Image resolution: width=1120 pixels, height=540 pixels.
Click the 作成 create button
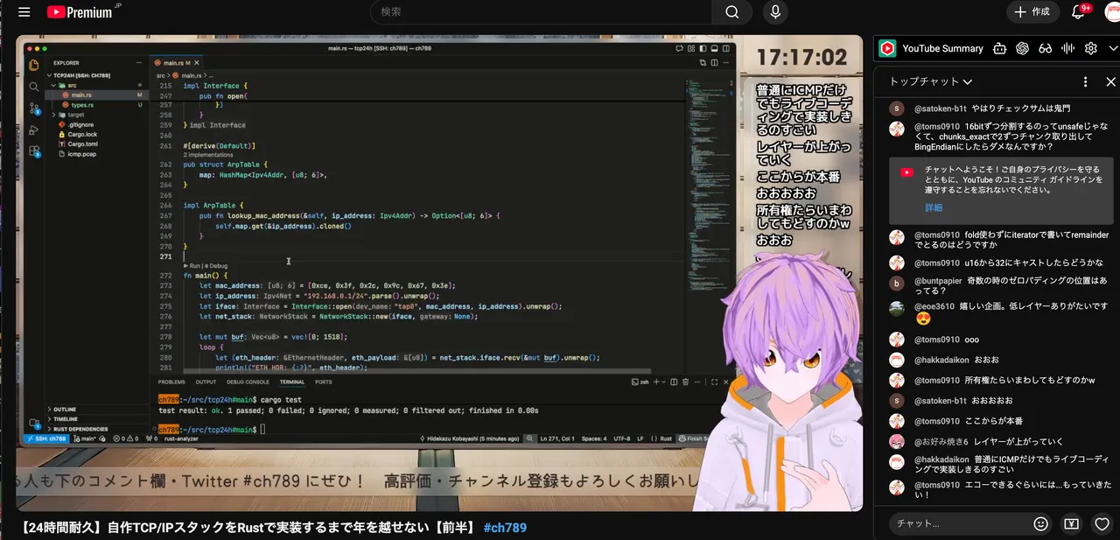coord(1032,12)
